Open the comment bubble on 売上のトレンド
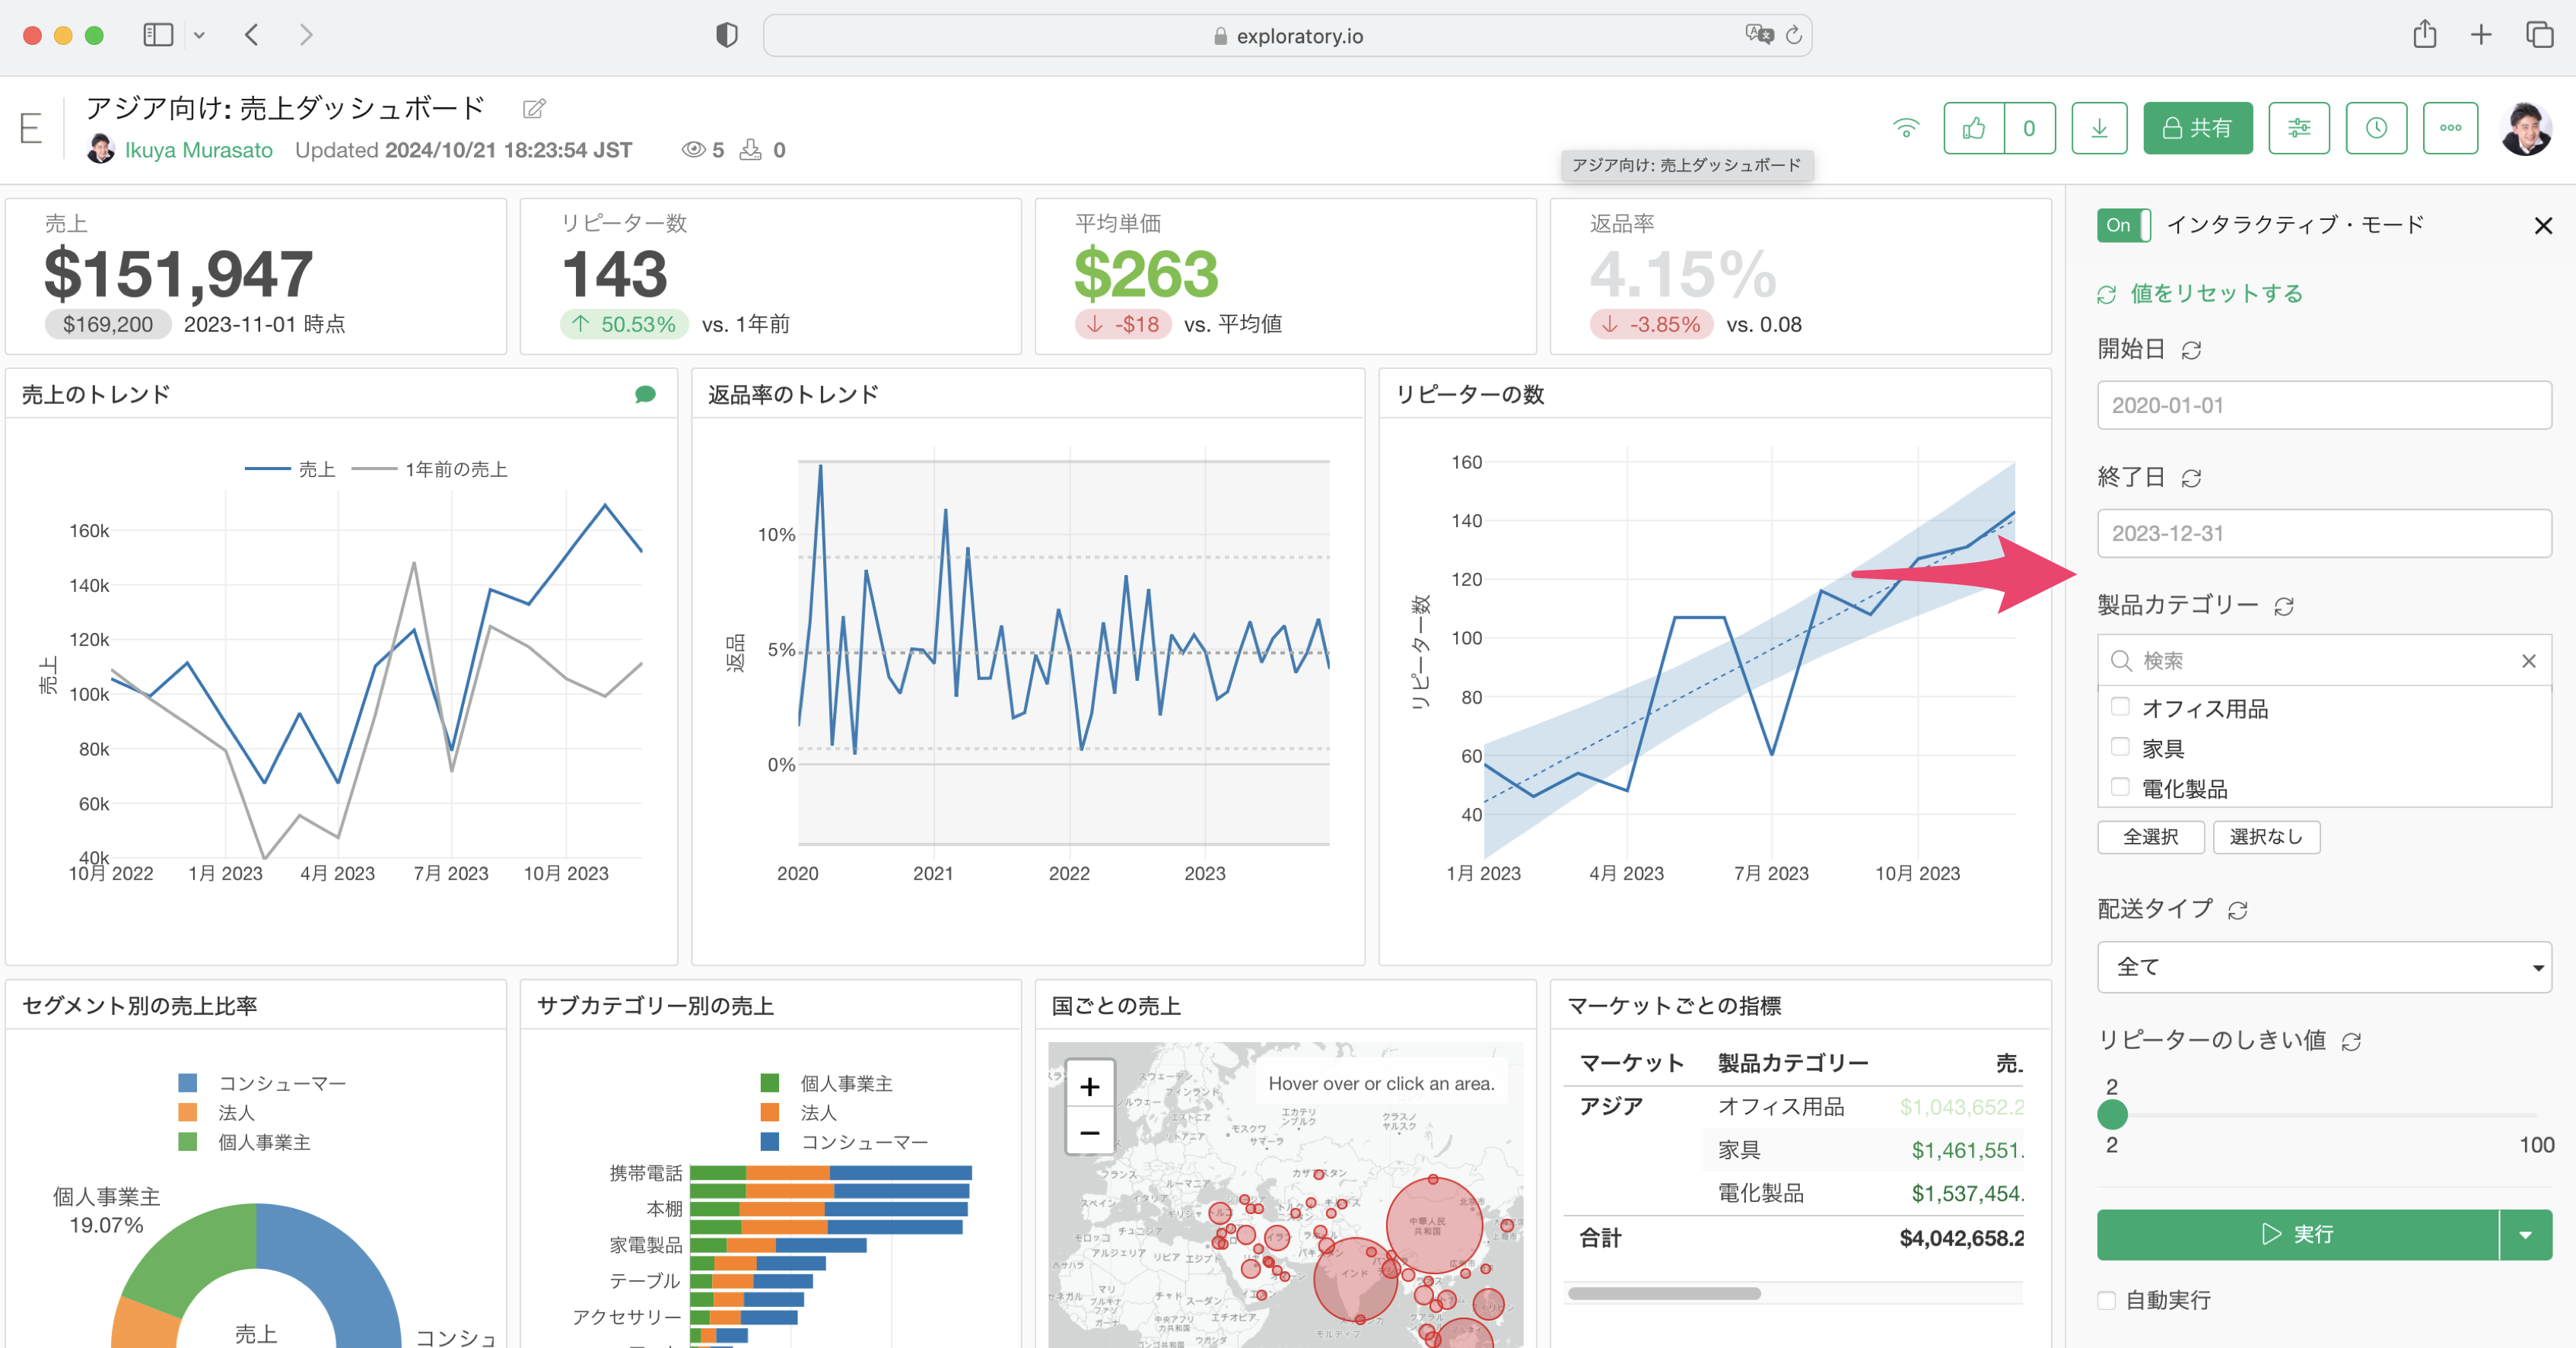The height and width of the screenshot is (1348, 2576). (x=645, y=394)
